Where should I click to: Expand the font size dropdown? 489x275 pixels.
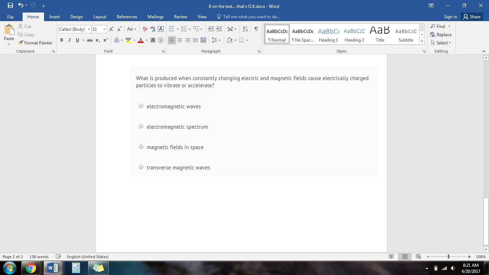tap(104, 29)
